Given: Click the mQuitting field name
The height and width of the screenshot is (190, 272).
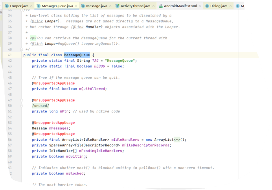Looking at the screenshot, I should click(x=76, y=157).
